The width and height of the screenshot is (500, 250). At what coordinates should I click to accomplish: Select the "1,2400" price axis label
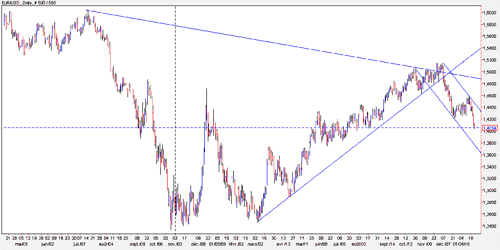(x=490, y=226)
